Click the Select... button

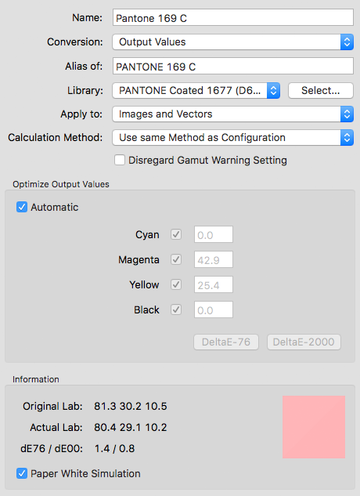click(321, 90)
